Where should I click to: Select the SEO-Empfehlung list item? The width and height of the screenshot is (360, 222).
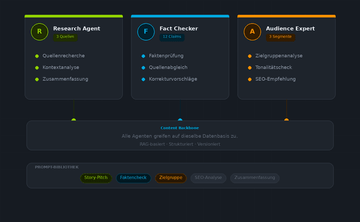tap(275, 79)
